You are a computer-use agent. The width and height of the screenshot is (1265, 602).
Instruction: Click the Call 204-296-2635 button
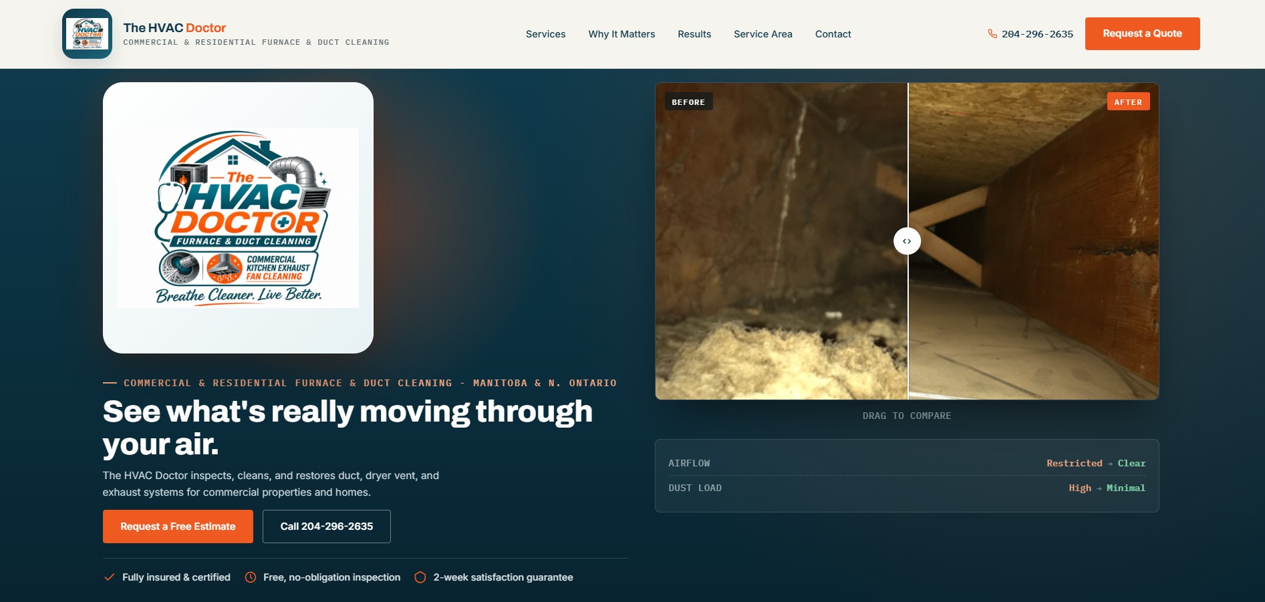[327, 526]
